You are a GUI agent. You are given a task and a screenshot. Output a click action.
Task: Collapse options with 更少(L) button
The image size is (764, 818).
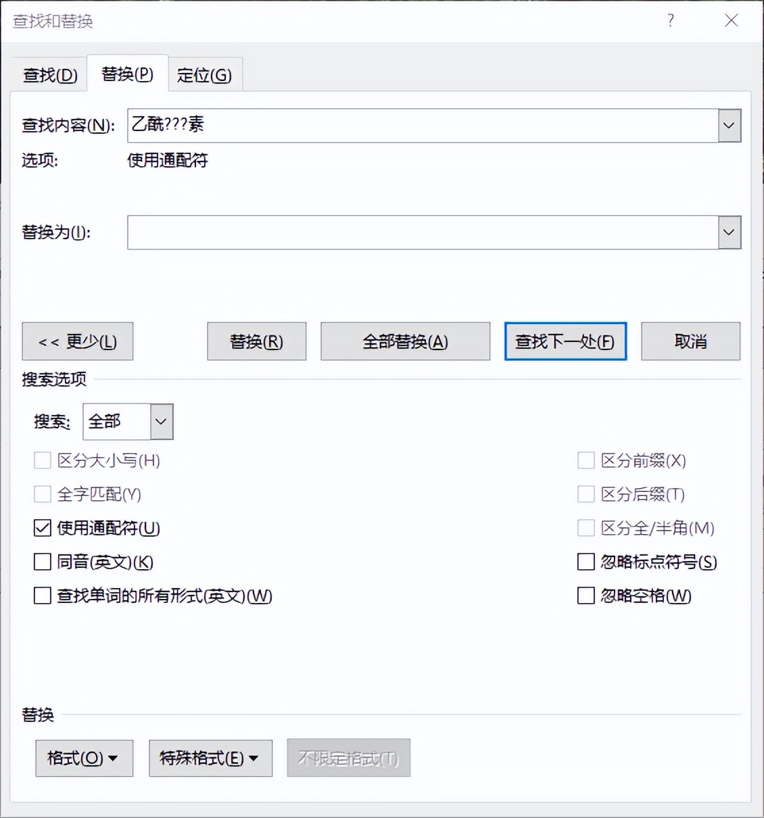(x=78, y=341)
